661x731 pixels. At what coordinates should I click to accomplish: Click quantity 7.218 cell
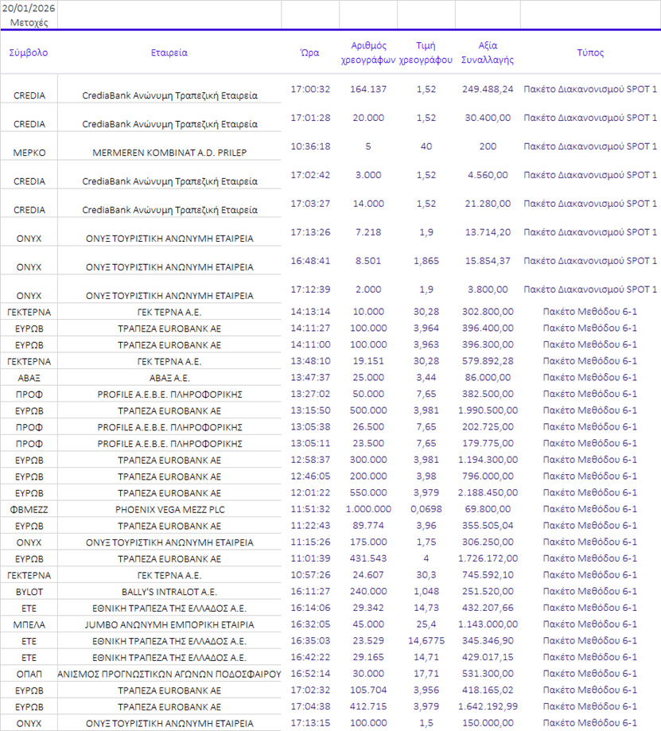[x=368, y=232]
